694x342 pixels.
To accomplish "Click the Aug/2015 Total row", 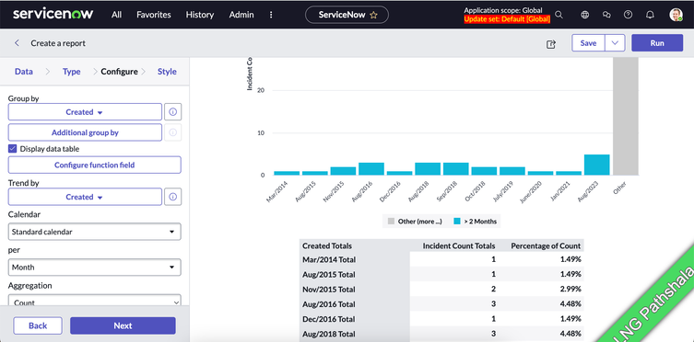I will coord(441,274).
